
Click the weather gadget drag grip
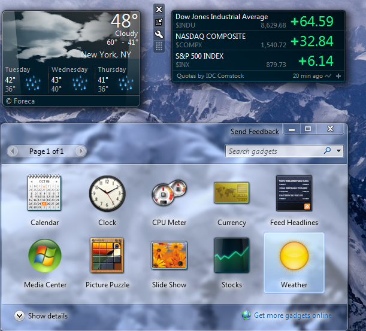[159, 47]
